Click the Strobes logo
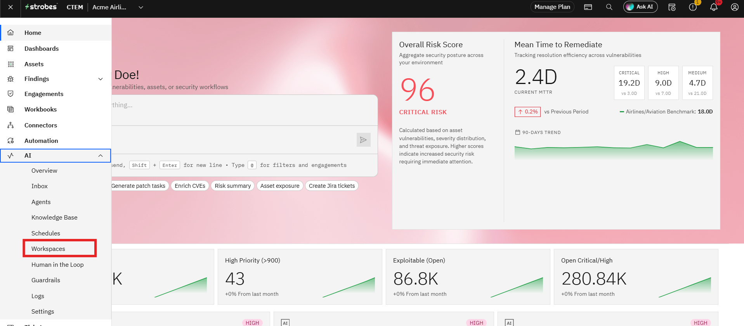This screenshot has height=326, width=744. click(x=41, y=7)
